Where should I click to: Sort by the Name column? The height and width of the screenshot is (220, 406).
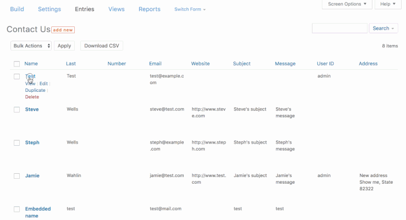pos(31,64)
